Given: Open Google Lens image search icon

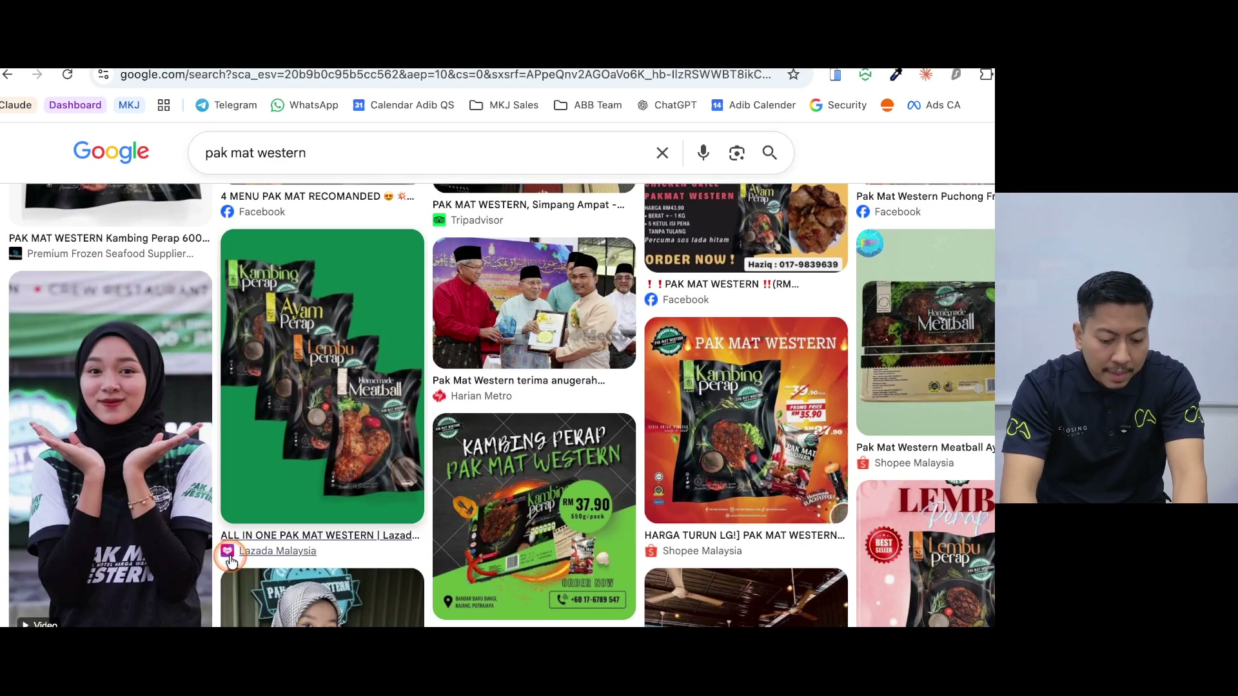Looking at the screenshot, I should pyautogui.click(x=737, y=153).
